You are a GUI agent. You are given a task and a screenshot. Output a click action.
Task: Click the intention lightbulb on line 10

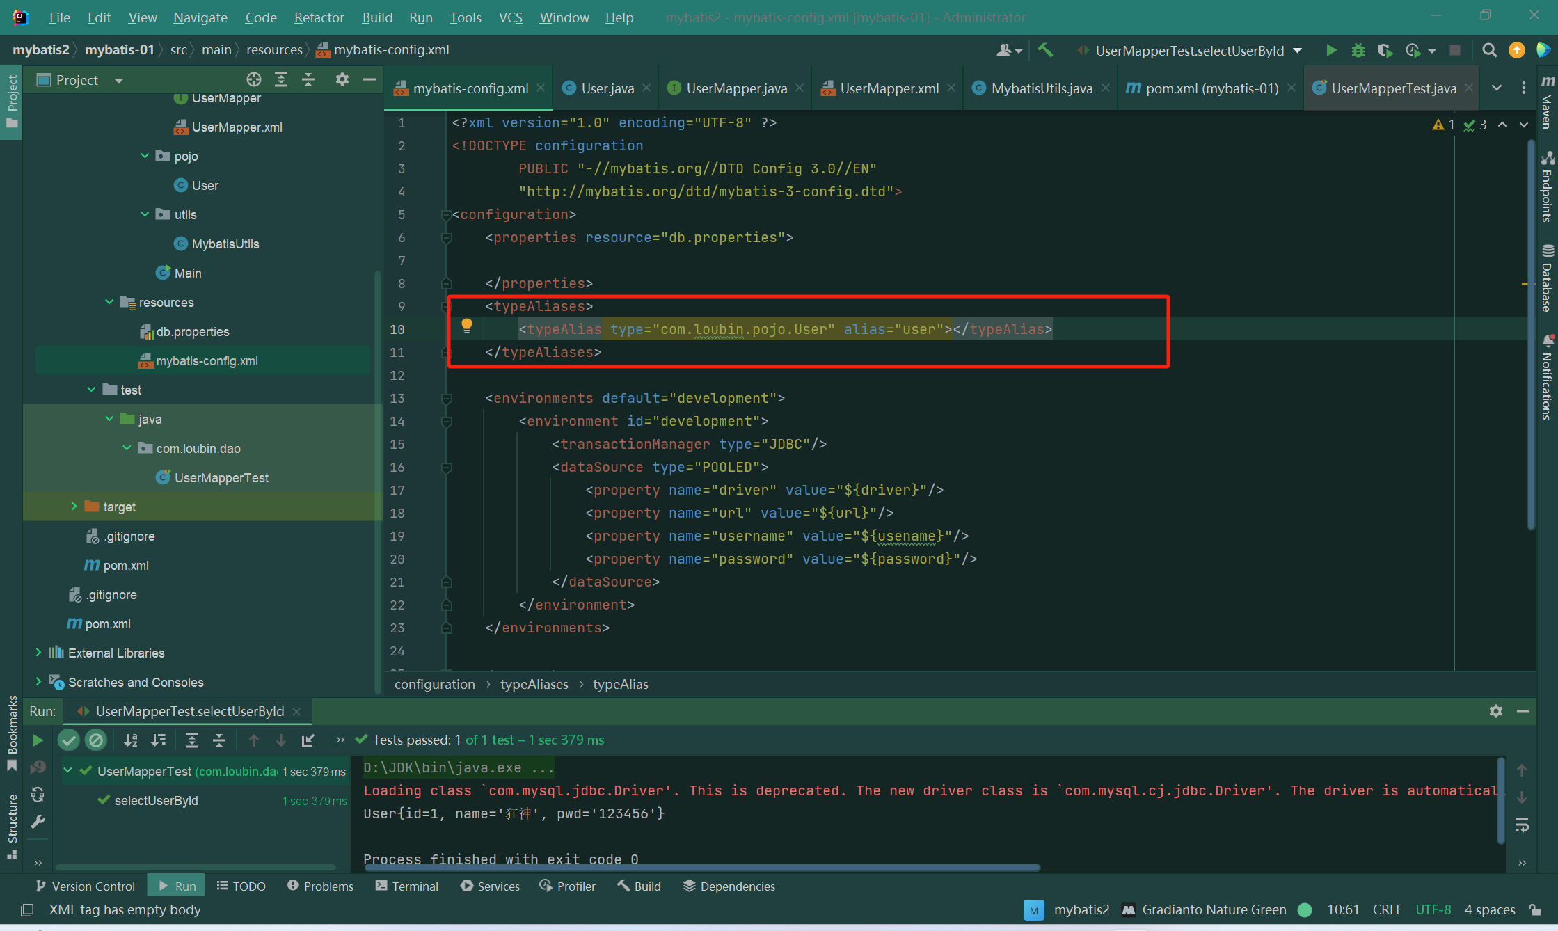click(467, 326)
